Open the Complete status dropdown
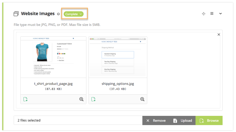Image resolution: width=236 pixels, height=132 pixels. pyautogui.click(x=74, y=14)
